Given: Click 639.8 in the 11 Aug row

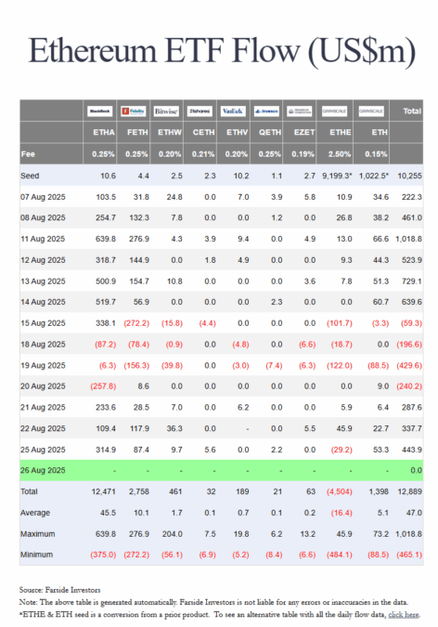Looking at the screenshot, I should click(x=106, y=239).
